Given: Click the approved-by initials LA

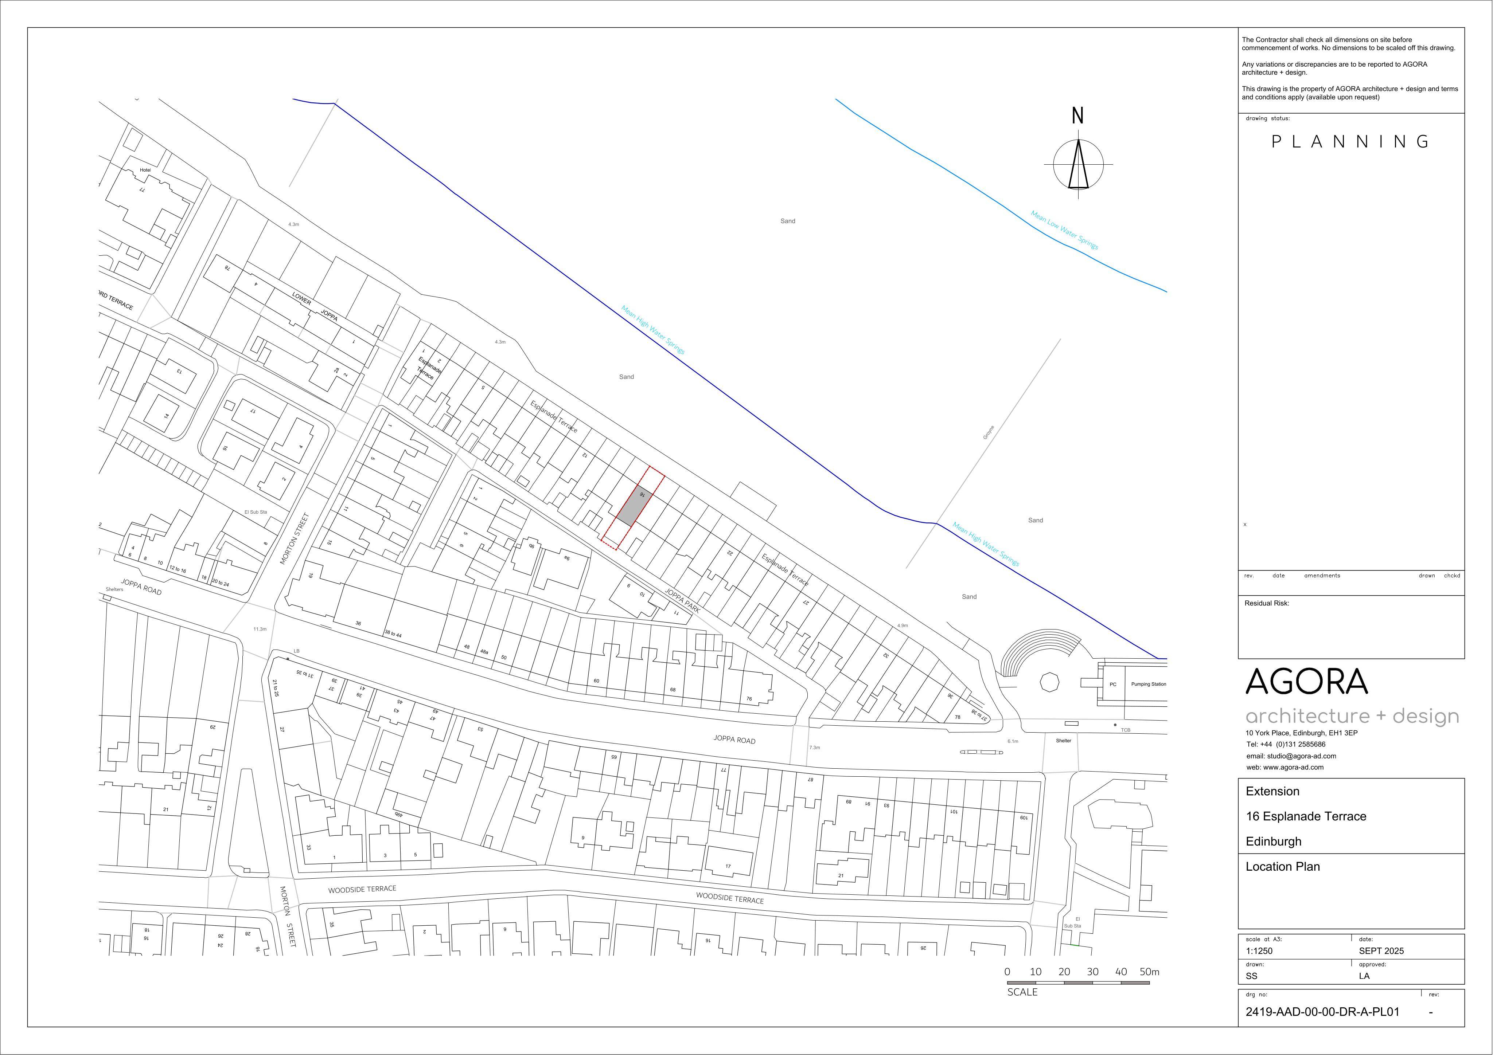Looking at the screenshot, I should click(x=1364, y=976).
